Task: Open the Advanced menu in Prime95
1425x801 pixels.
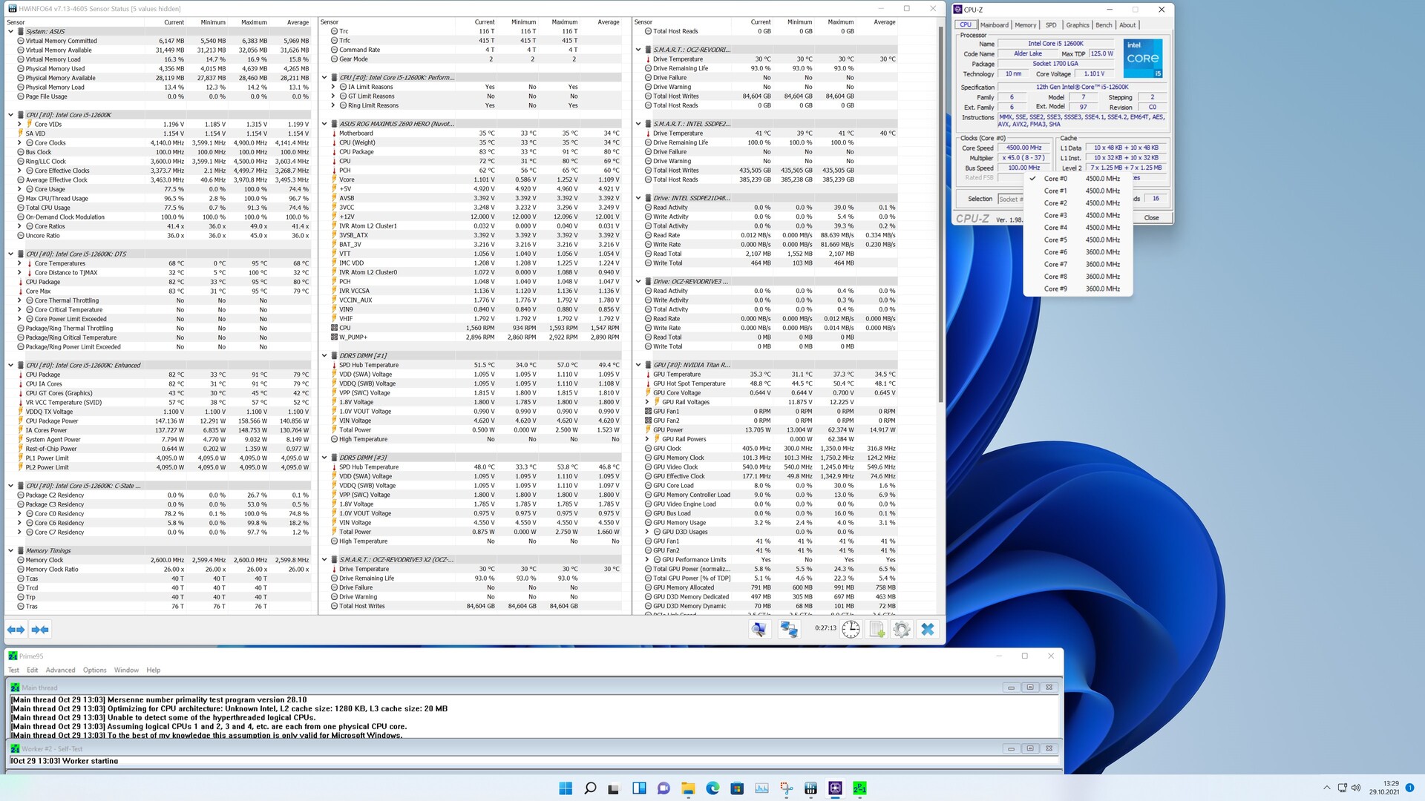Action: point(60,670)
